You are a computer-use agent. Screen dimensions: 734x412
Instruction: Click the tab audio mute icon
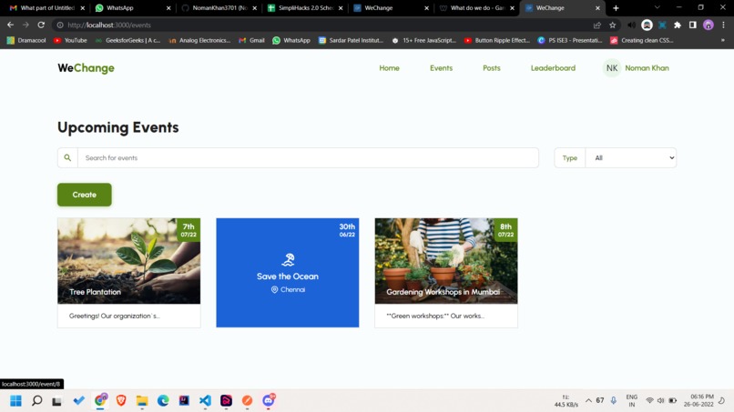click(x=631, y=25)
